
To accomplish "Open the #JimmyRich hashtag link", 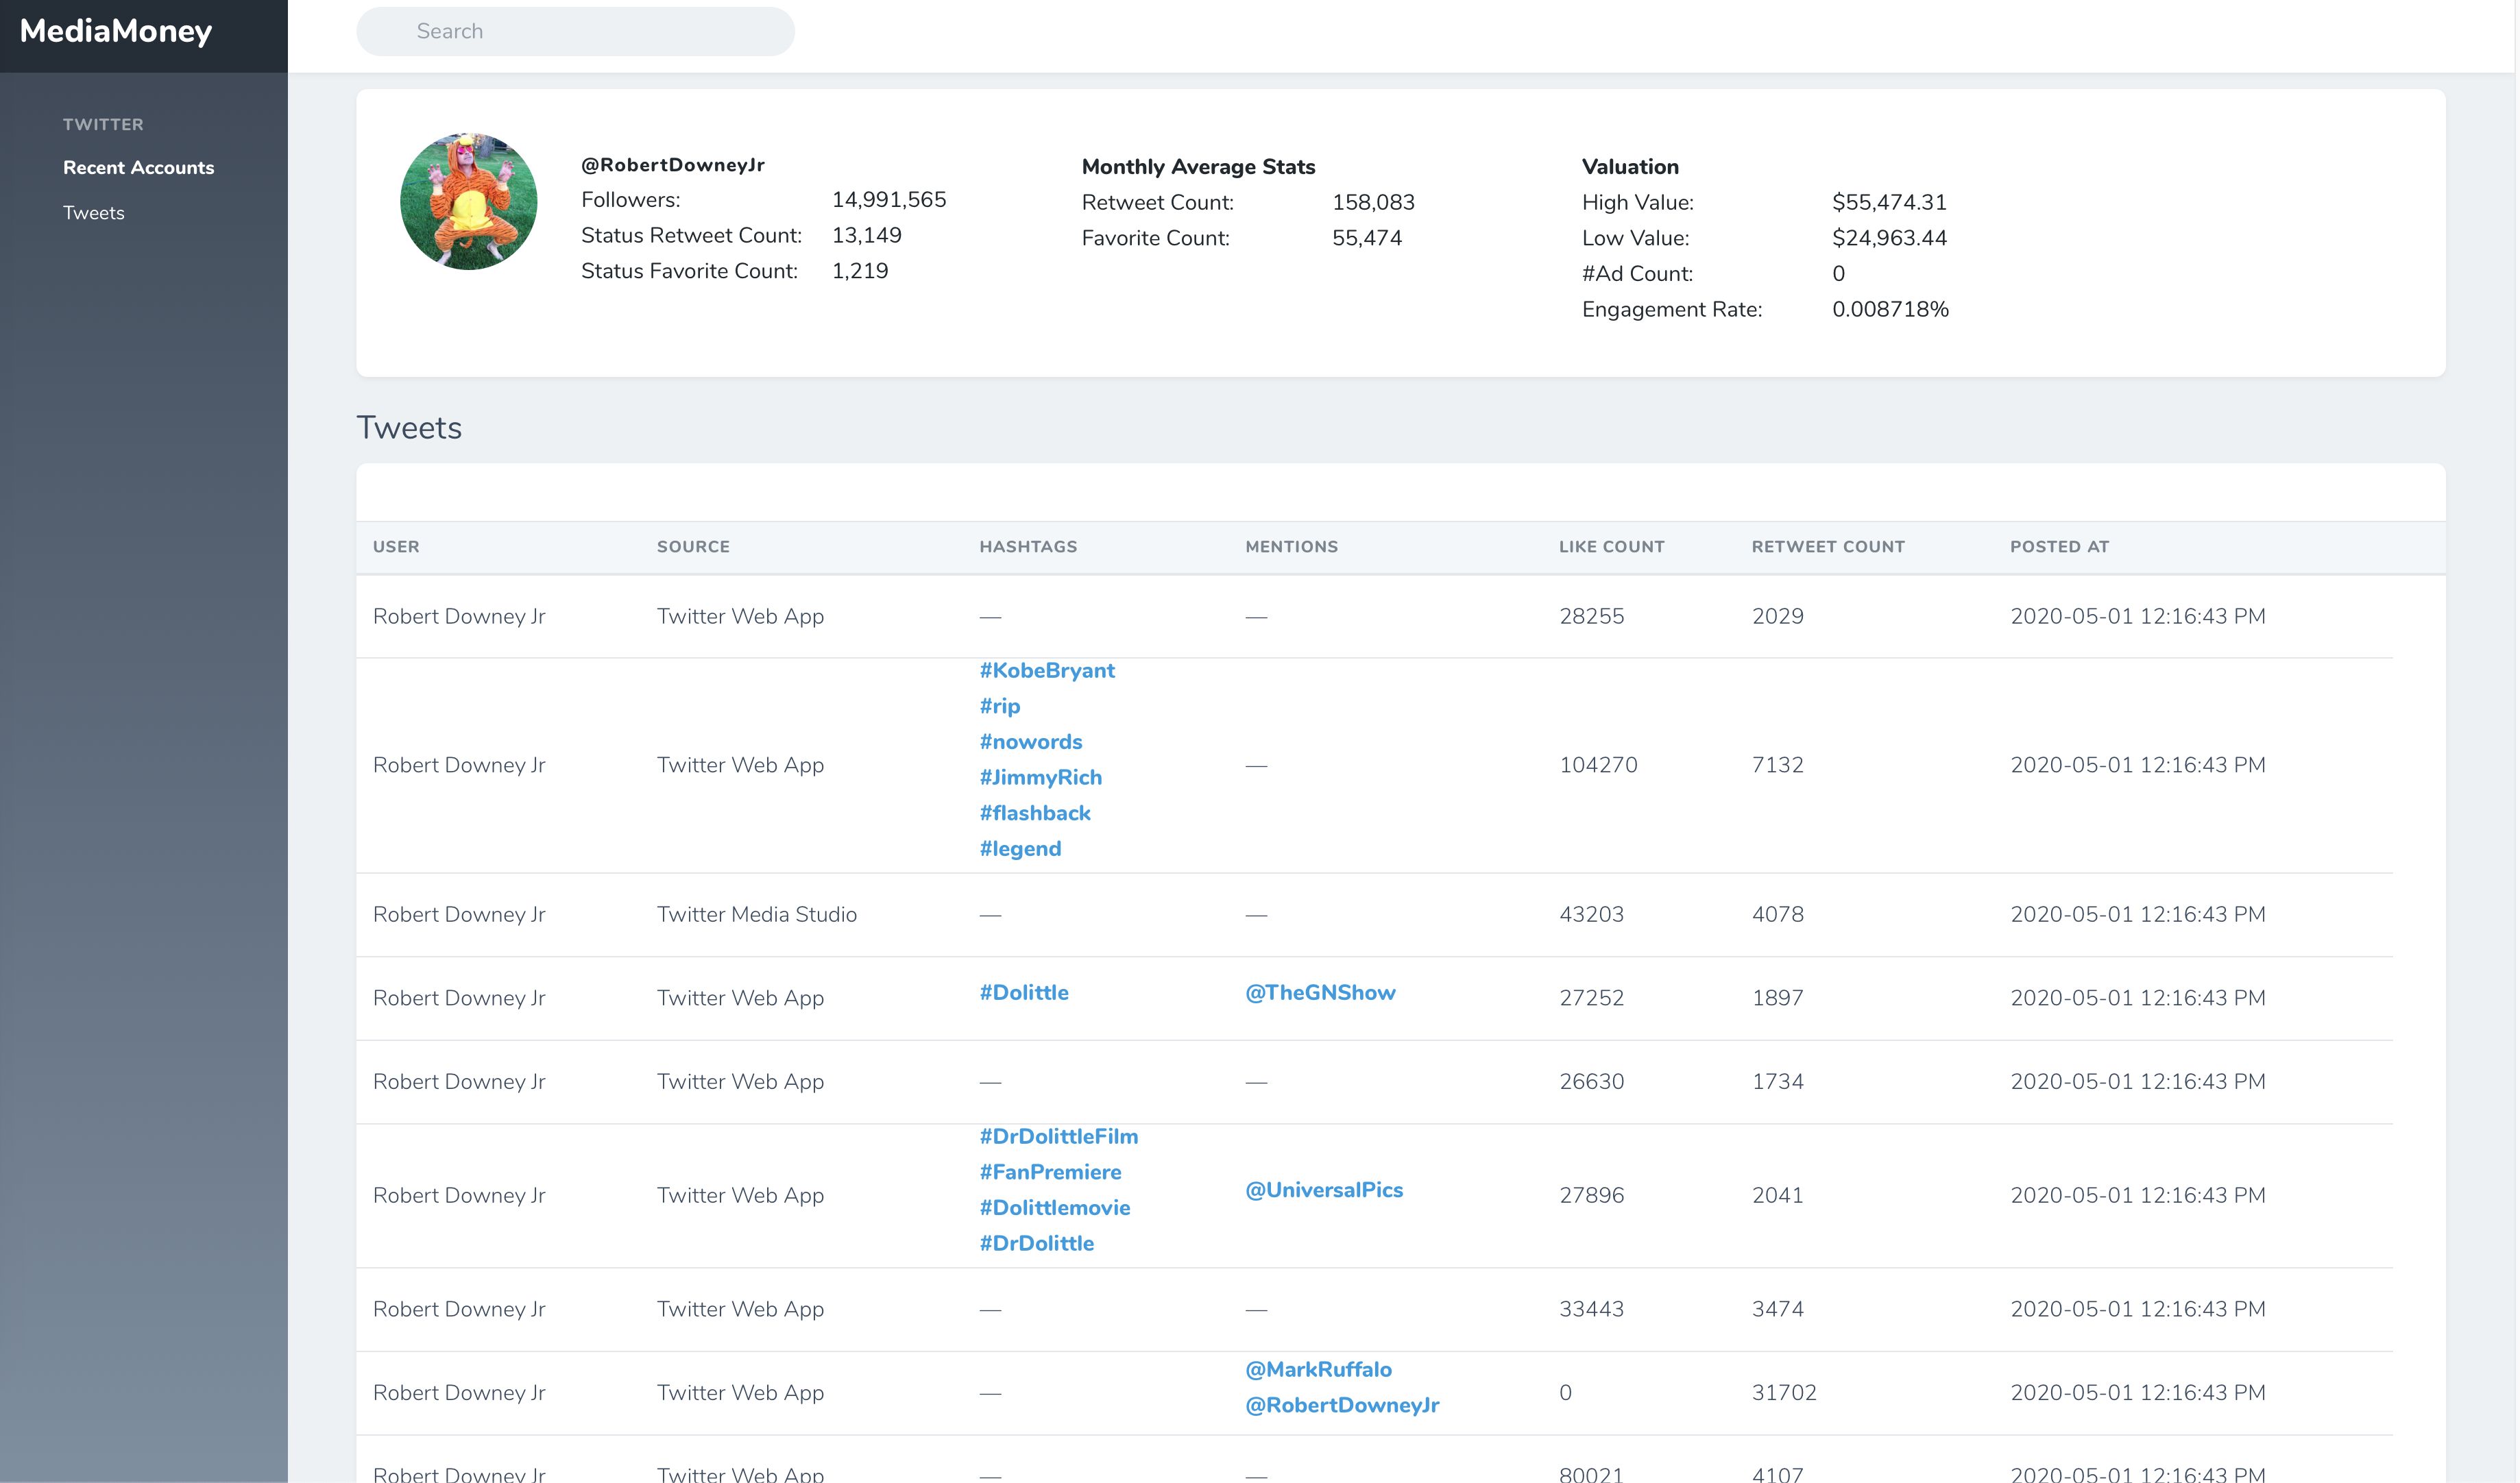I will click(x=1040, y=778).
